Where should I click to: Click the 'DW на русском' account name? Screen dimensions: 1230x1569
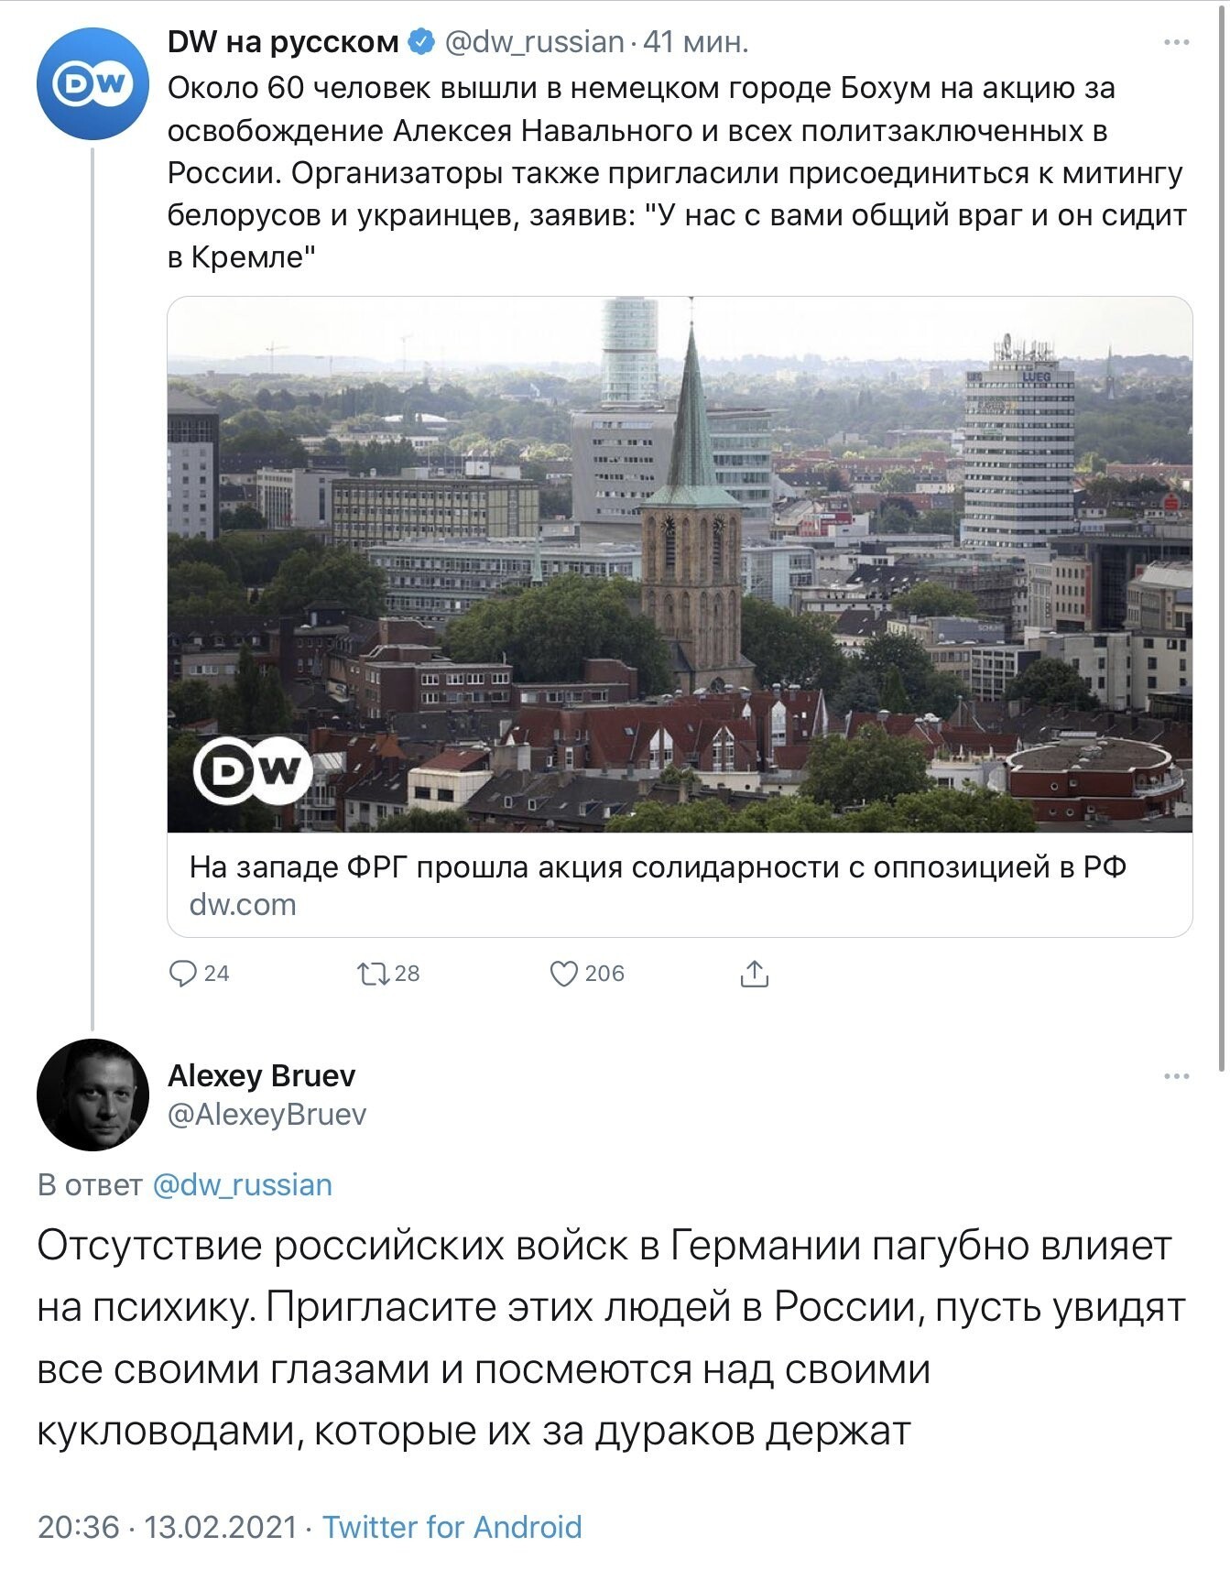coord(283,42)
